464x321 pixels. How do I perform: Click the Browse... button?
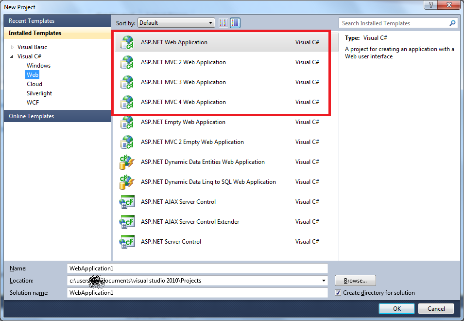point(355,281)
